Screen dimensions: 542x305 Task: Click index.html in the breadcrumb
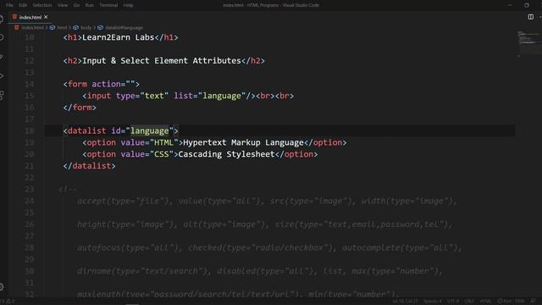coord(33,28)
